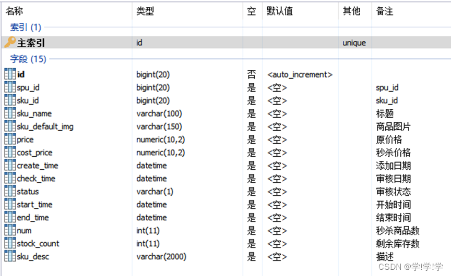This screenshot has height=276, width=451.
Task: Click the 秒杀价格 remark cell
Action: 393,153
